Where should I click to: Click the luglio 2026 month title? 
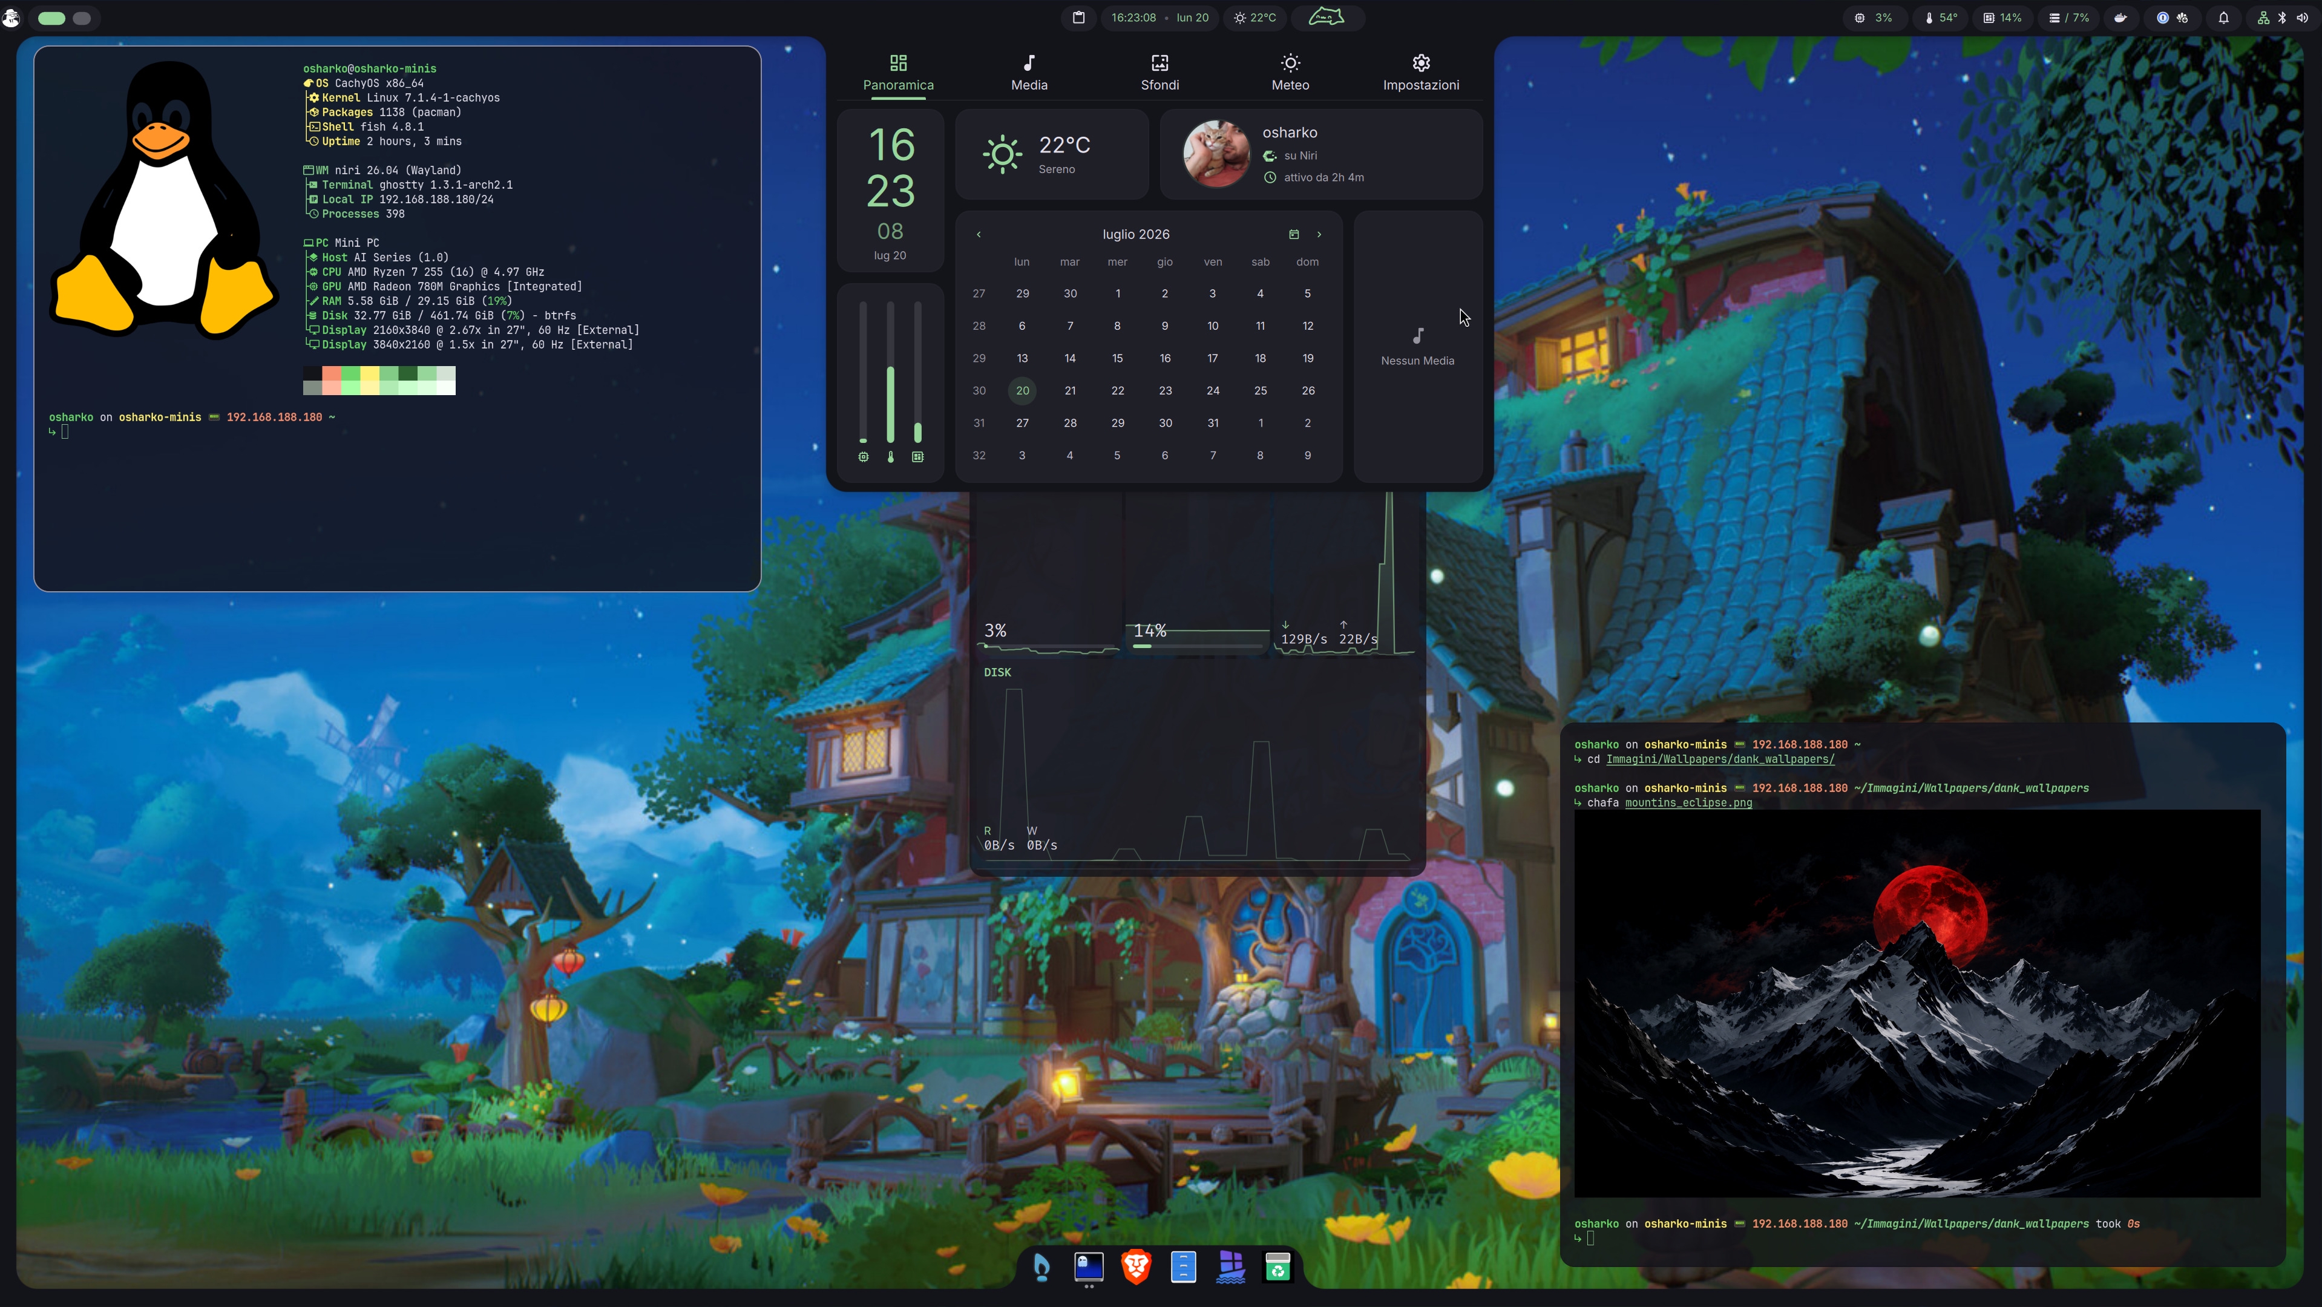click(x=1136, y=234)
